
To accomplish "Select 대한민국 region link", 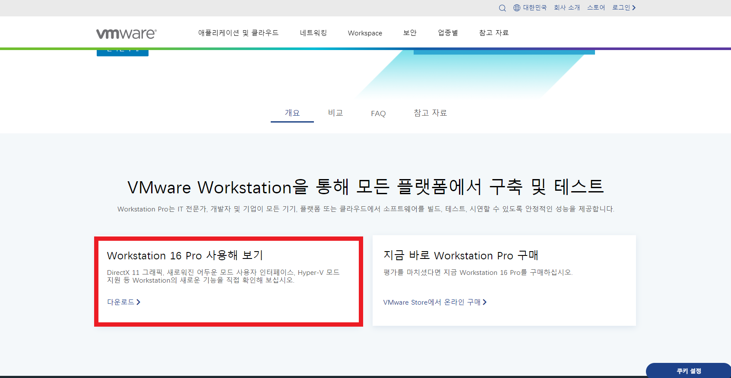I will click(535, 8).
